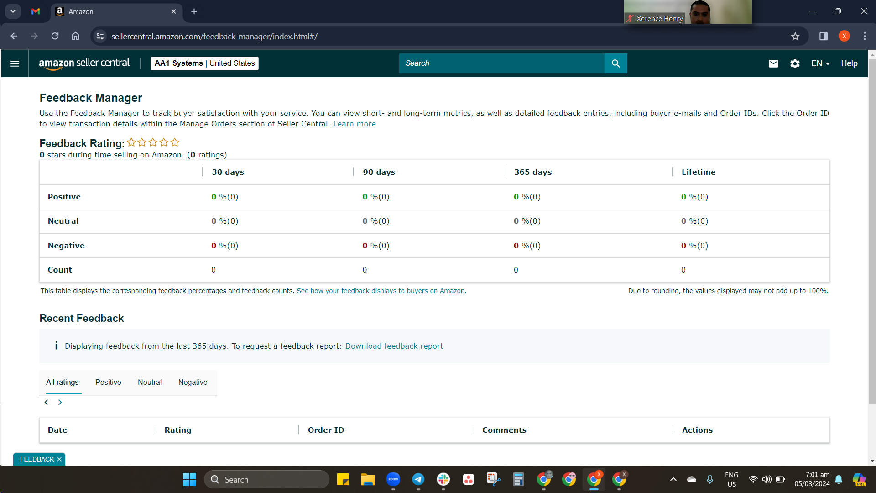Click the browser home button
Image resolution: width=876 pixels, height=493 pixels.
[x=75, y=36]
